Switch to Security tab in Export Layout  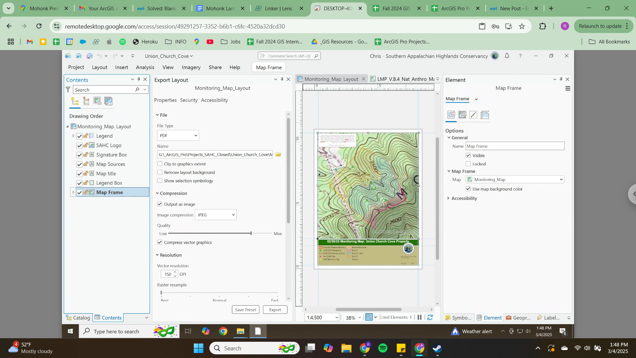point(189,100)
